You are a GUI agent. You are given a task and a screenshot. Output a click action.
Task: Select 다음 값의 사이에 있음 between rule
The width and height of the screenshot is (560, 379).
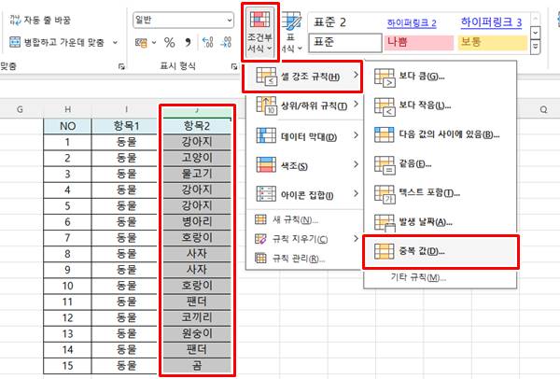click(440, 134)
